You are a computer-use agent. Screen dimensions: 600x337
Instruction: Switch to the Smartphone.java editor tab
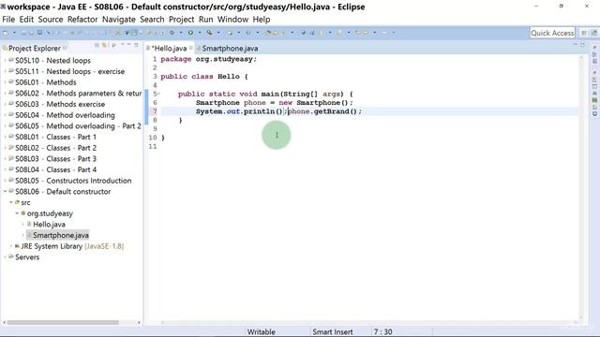(230, 48)
